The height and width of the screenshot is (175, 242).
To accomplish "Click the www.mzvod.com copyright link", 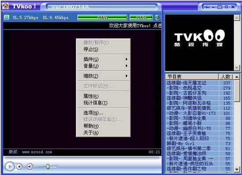I will coord(37,152).
